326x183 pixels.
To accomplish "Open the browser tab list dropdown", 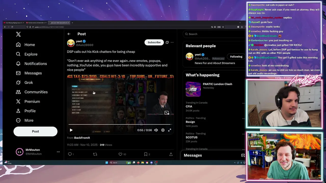I will click(x=240, y=23).
